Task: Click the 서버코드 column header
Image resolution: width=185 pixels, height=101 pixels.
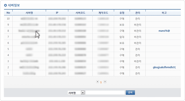Action: click(x=80, y=13)
